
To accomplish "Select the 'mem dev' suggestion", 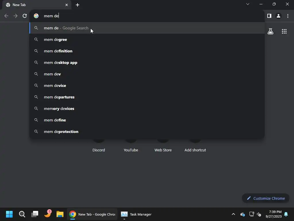I will (147, 74).
